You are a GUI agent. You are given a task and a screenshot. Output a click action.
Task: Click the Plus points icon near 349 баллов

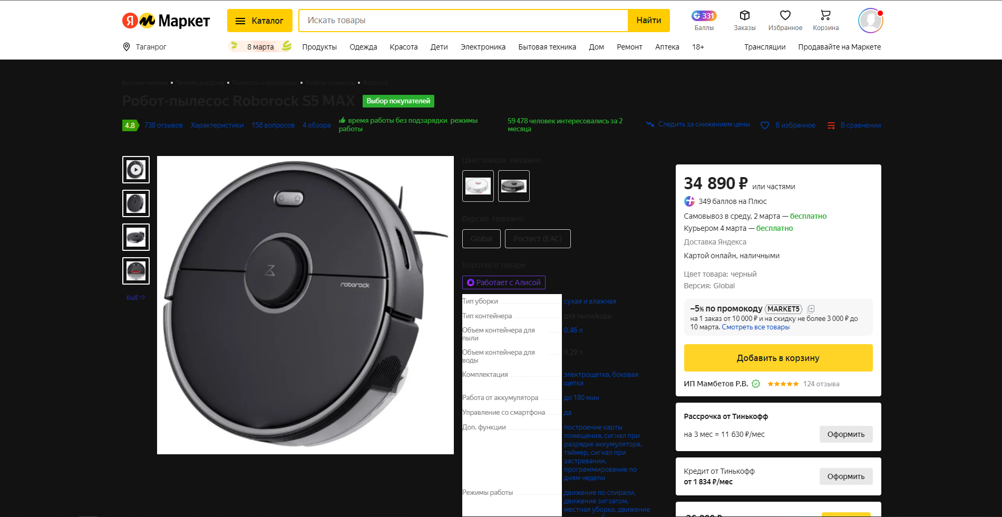click(689, 201)
